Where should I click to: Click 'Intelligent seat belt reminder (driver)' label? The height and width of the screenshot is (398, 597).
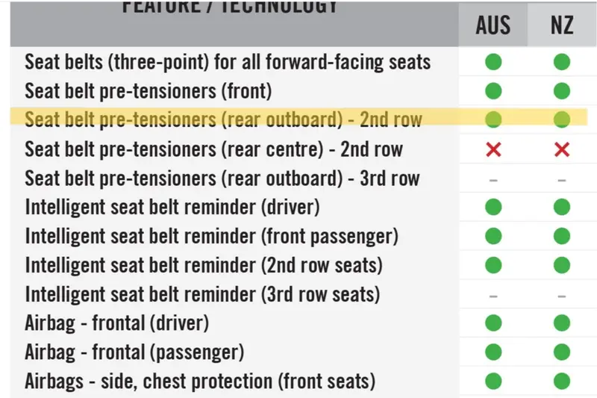point(172,207)
